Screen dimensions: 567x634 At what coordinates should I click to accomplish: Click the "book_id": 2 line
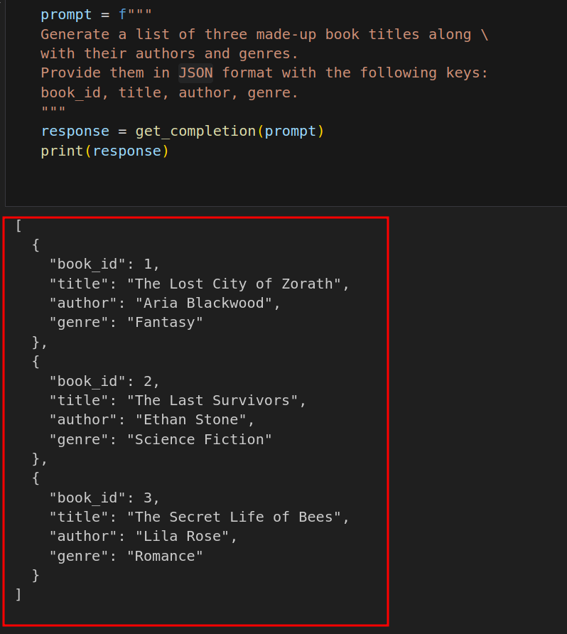tap(104, 381)
